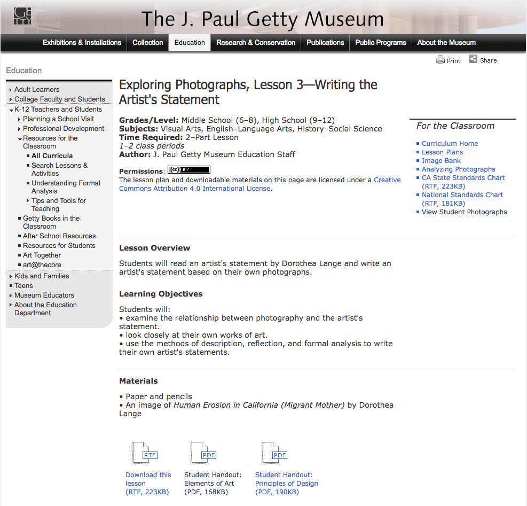The image size is (527, 506).
Task: Click the Creative Commons BY license badge
Action: [188, 168]
